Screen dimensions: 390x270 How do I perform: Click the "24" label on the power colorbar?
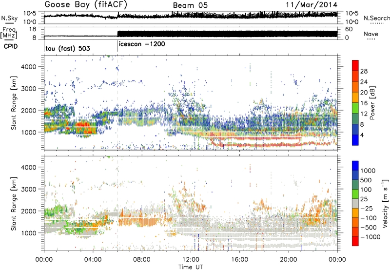tap(364, 82)
